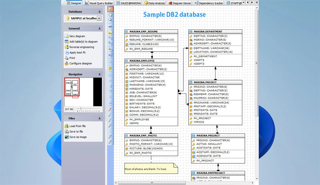The image size is (320, 185).
Task: Select the ABC text label tool
Action: tap(110, 27)
